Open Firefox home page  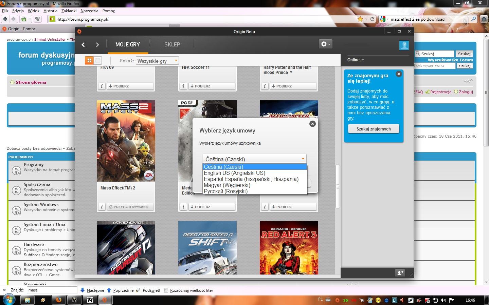pyautogui.click(x=484, y=19)
